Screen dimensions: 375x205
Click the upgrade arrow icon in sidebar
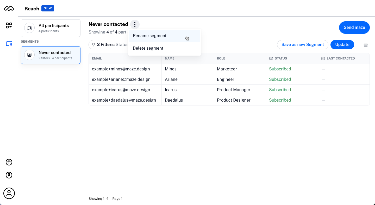pyautogui.click(x=9, y=162)
